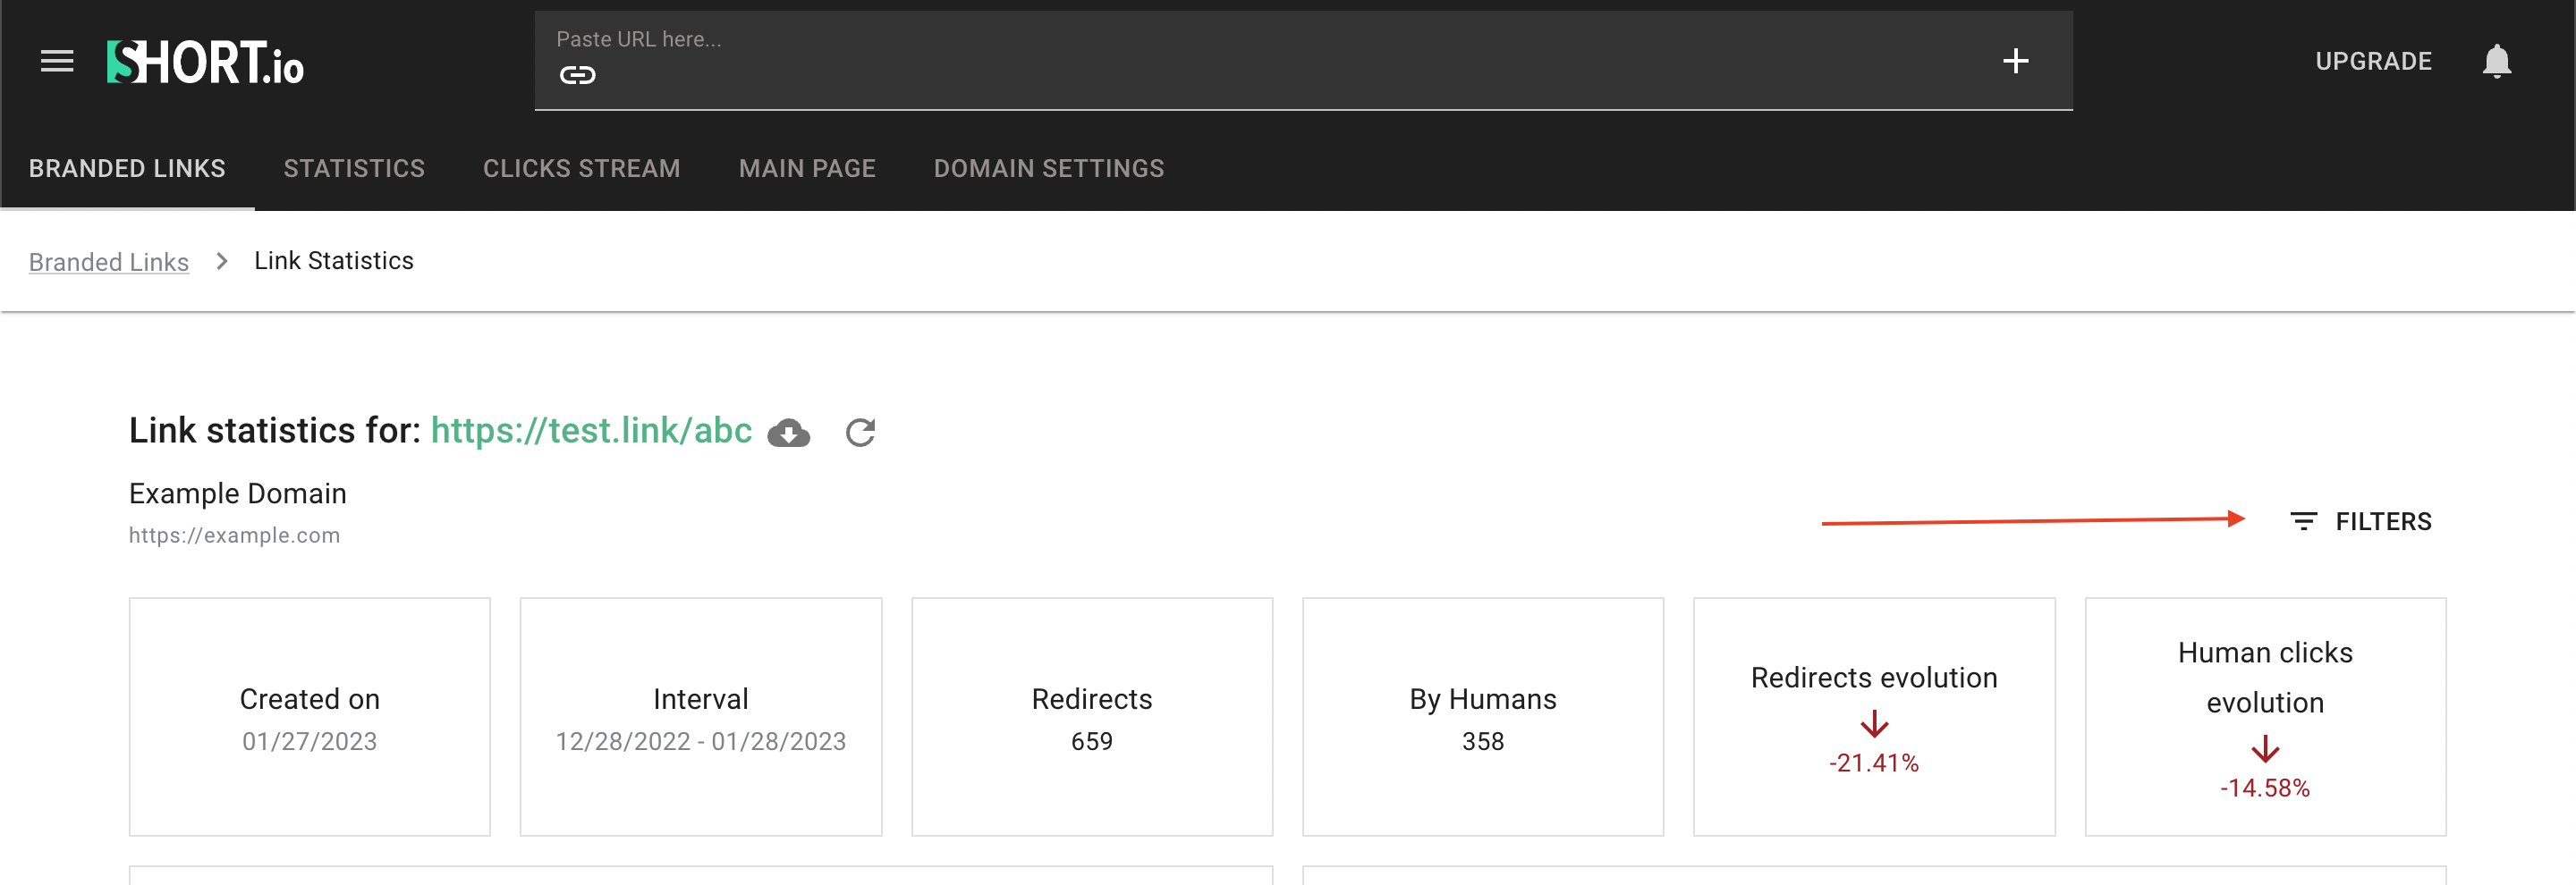Open the Clicks Stream tab
This screenshot has height=885, width=2576.
581,169
